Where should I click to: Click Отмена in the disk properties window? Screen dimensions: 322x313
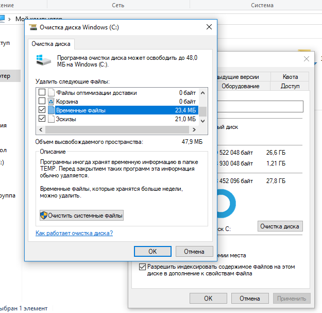(250, 298)
